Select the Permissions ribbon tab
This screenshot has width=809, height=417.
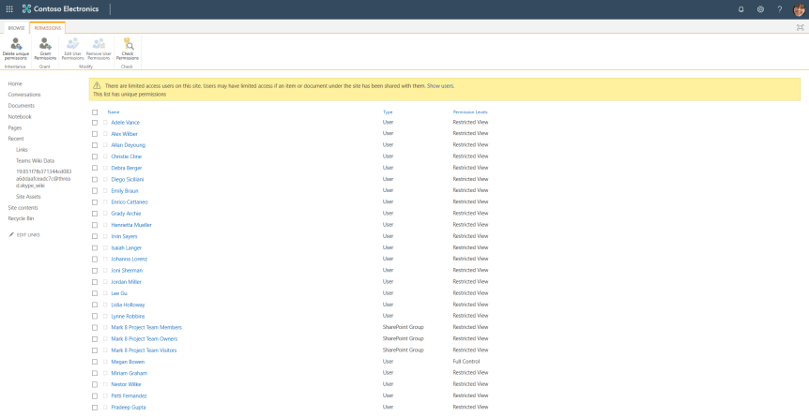coord(44,28)
